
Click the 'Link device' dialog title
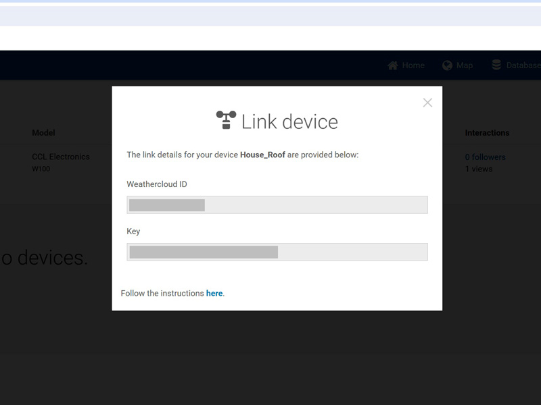289,122
